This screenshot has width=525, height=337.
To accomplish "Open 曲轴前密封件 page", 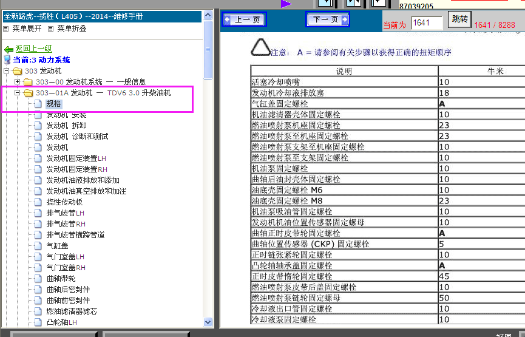I will (x=69, y=301).
